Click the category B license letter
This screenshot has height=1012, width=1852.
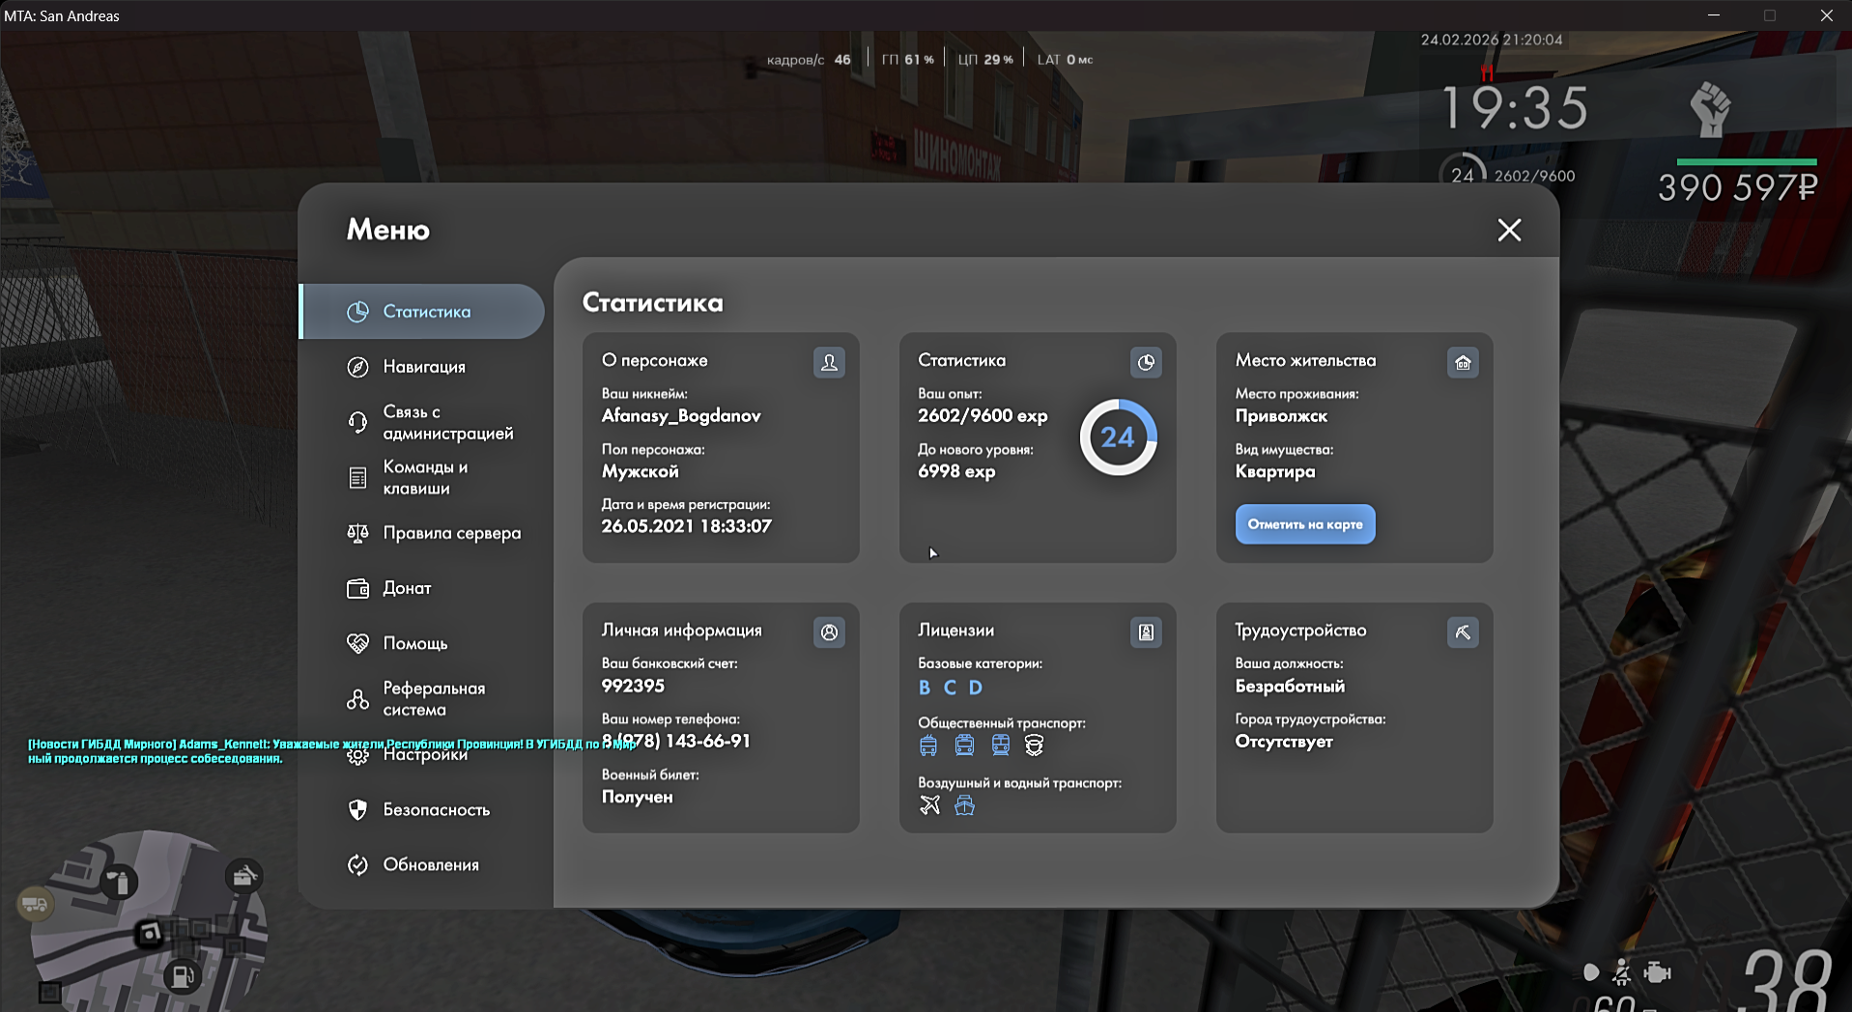point(925,688)
